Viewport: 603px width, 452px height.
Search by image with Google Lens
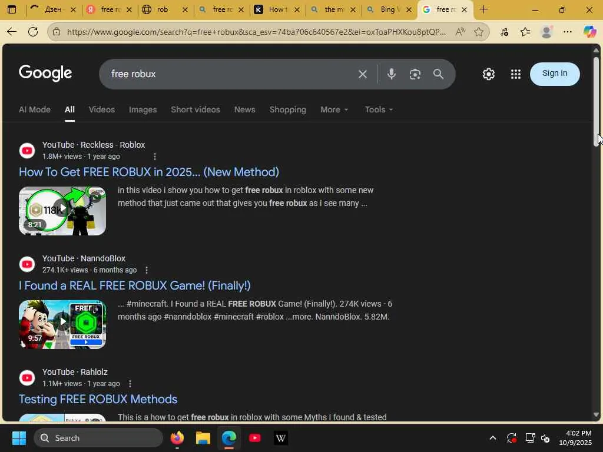coord(415,74)
